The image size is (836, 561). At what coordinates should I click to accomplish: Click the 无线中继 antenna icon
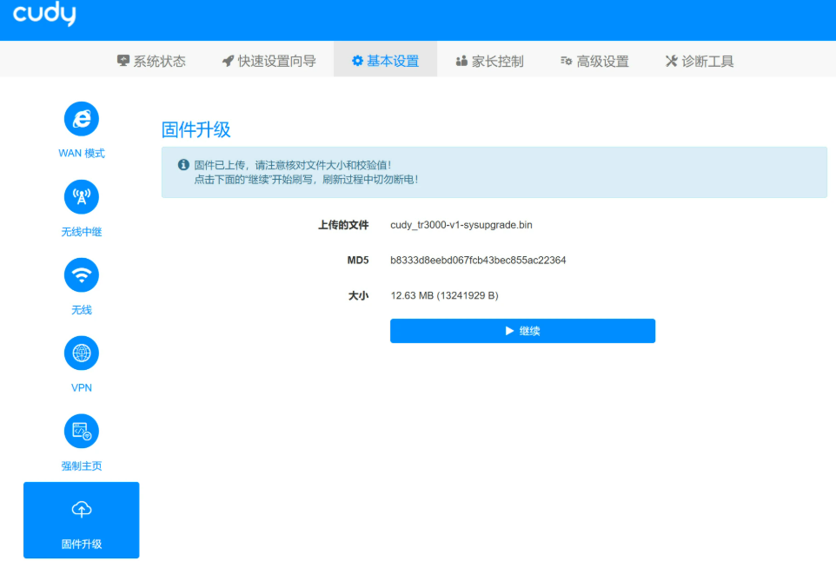(x=82, y=197)
